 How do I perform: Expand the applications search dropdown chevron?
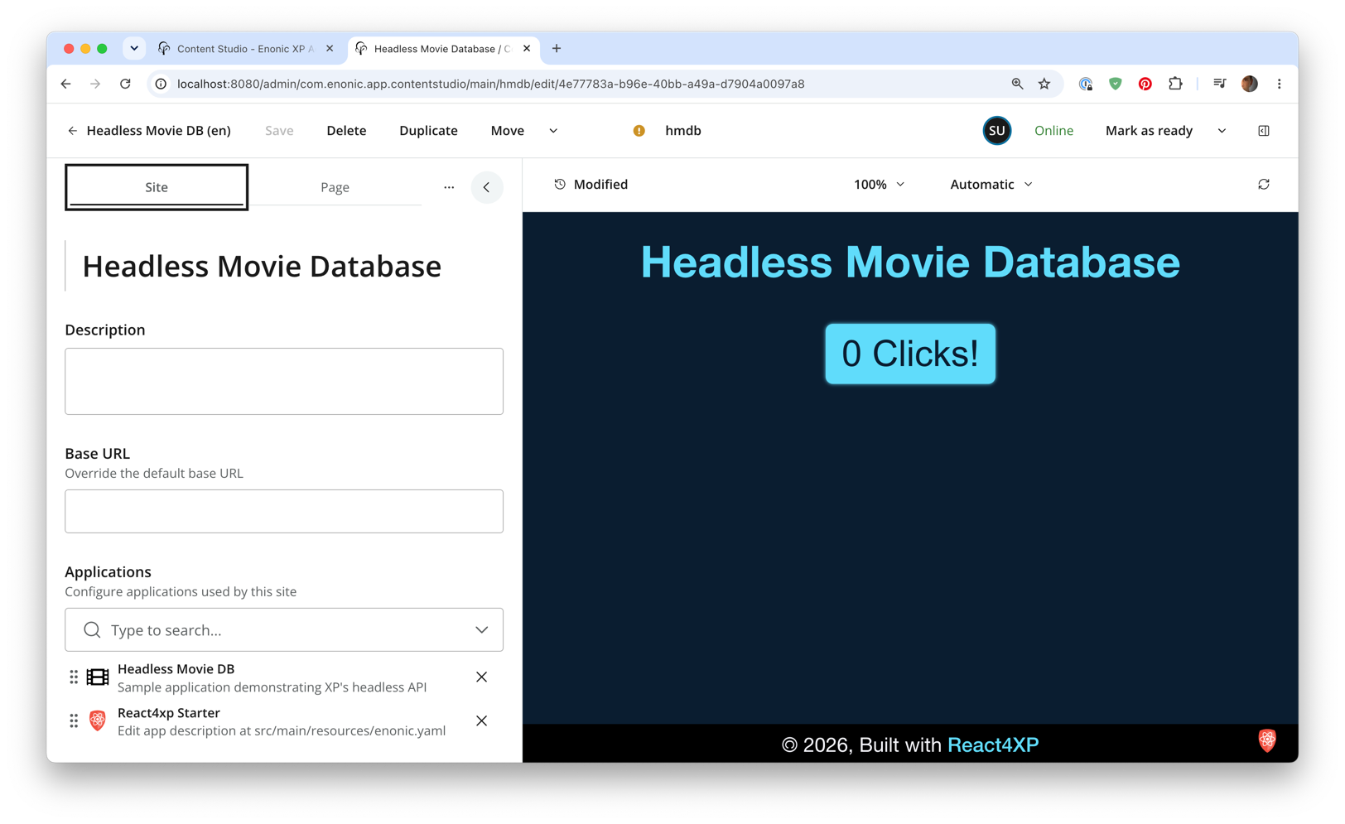coord(482,630)
